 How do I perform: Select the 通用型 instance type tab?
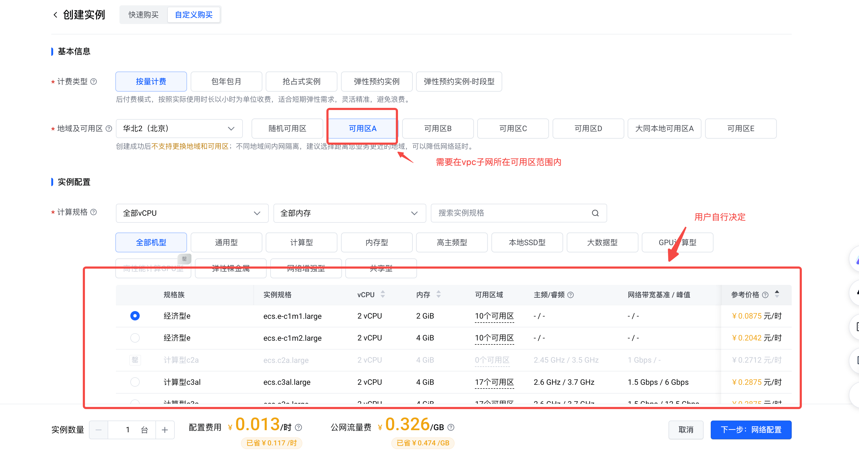pyautogui.click(x=226, y=242)
